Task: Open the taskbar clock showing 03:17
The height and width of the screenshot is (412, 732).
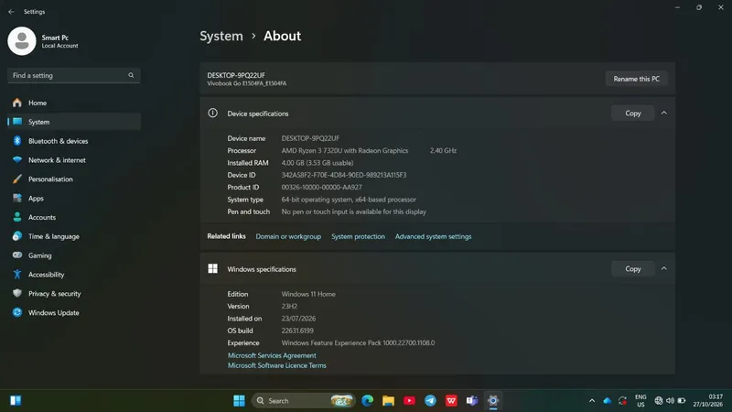Action: click(x=707, y=401)
